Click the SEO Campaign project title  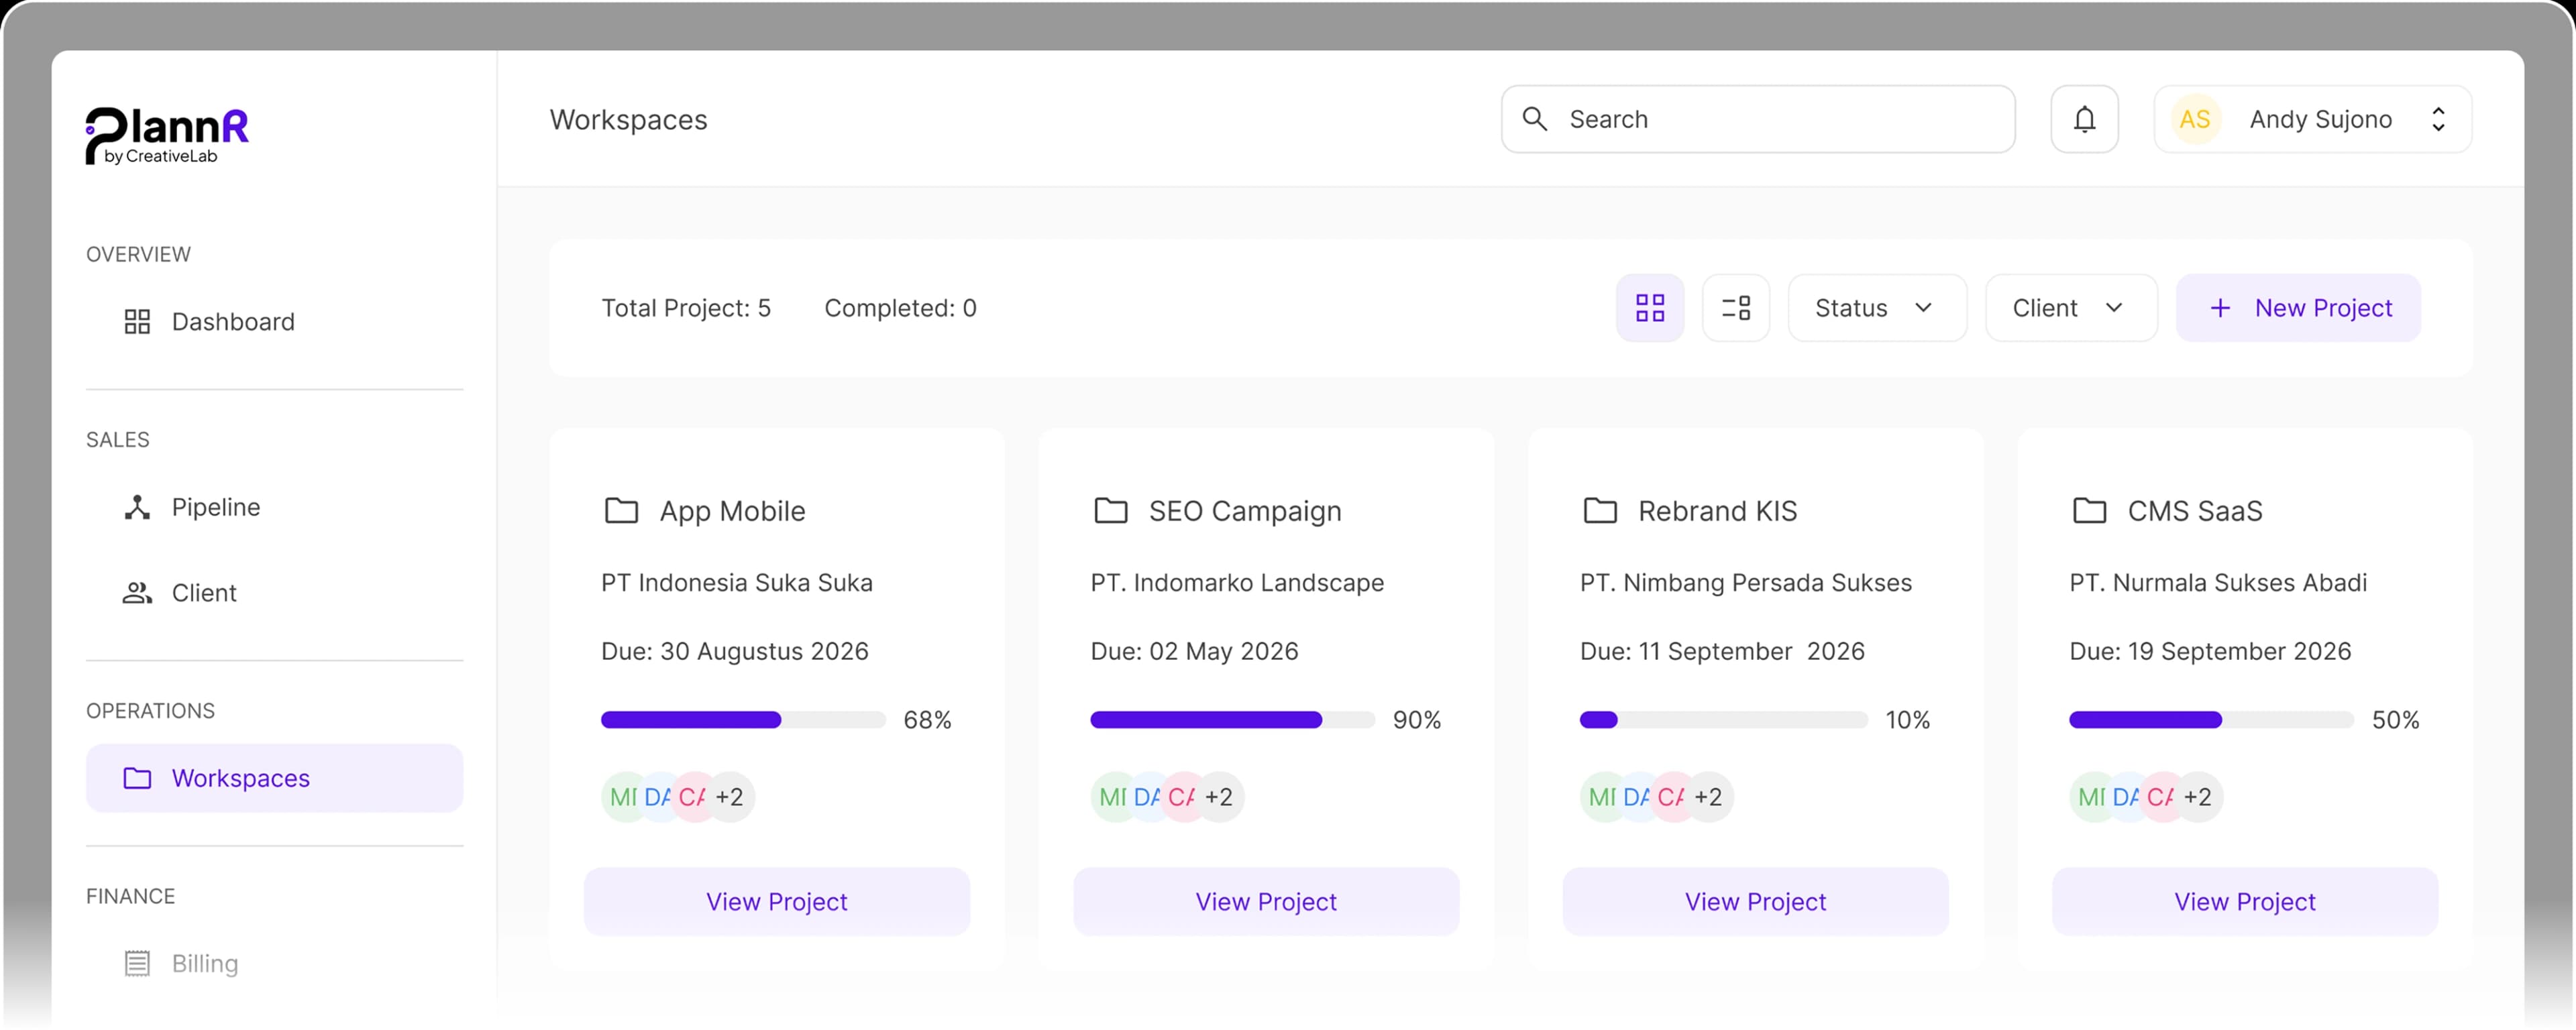click(1245, 511)
